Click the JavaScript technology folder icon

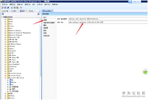[8, 66]
